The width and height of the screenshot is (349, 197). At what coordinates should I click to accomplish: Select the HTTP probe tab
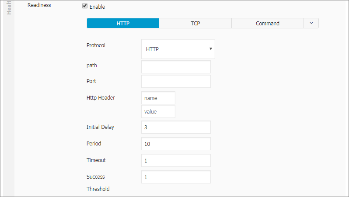pos(123,23)
